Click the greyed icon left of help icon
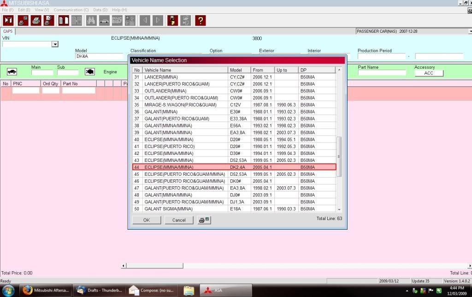The height and width of the screenshot is (297, 472). tap(185, 20)
